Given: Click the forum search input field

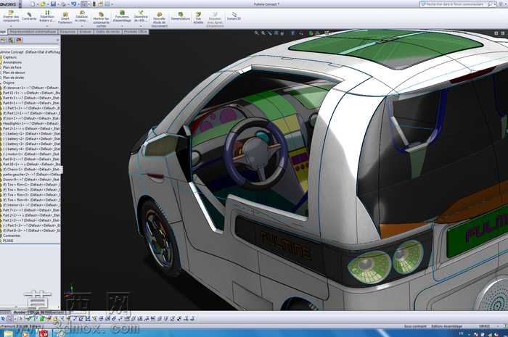Looking at the screenshot, I should pyautogui.click(x=454, y=4).
